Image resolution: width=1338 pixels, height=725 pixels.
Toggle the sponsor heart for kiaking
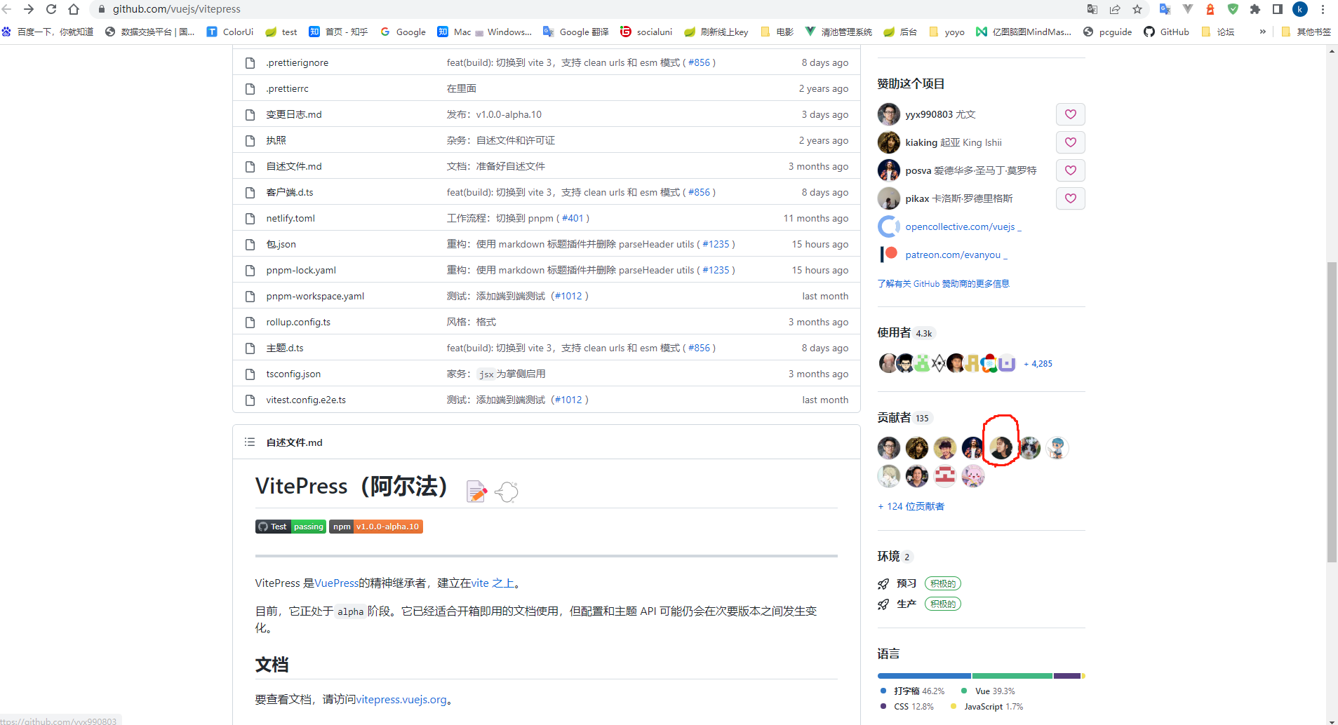pos(1070,142)
